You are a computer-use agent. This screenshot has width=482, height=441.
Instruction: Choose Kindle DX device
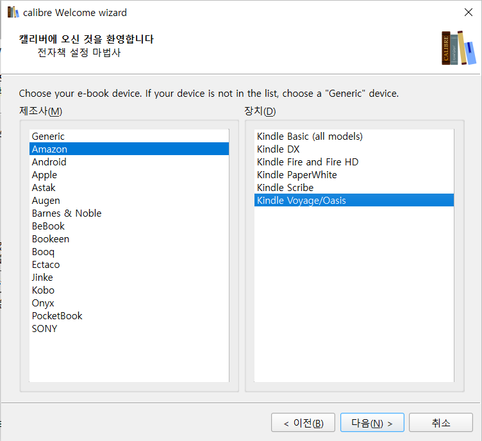pos(354,149)
